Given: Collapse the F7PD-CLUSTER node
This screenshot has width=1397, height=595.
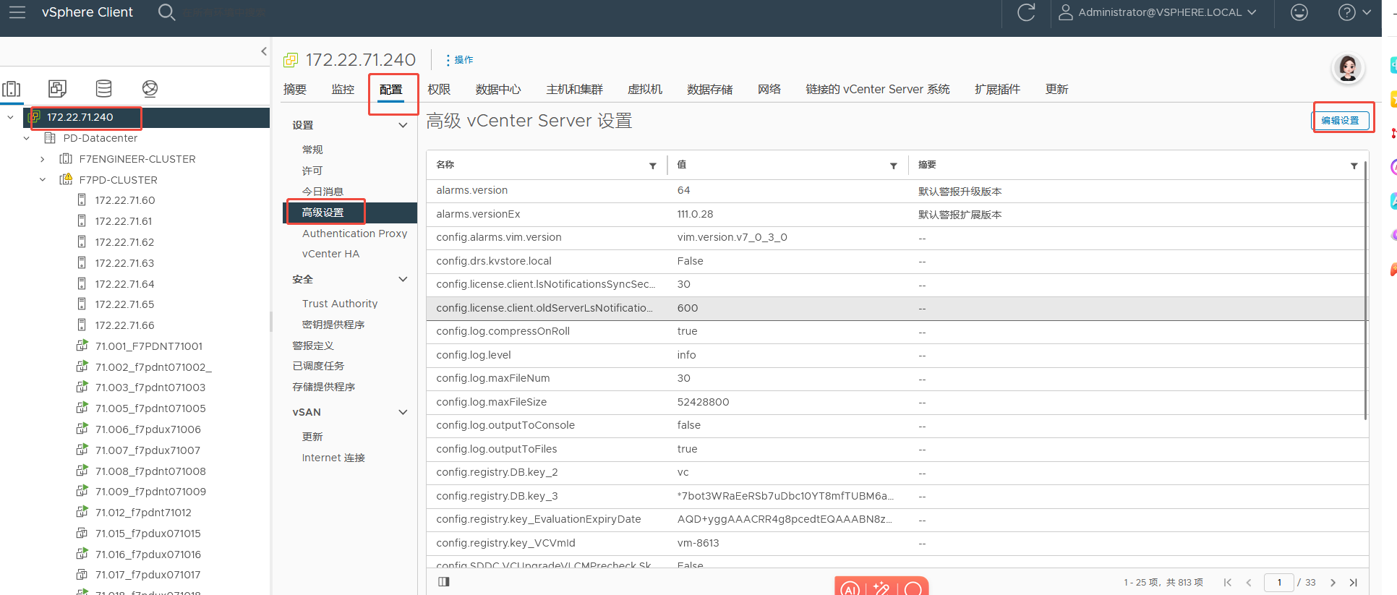Looking at the screenshot, I should (42, 180).
